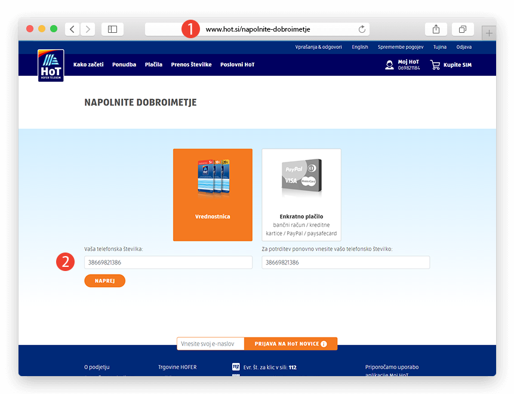Open Prenos številke menu item
Image resolution: width=514 pixels, height=394 pixels.
[x=192, y=64]
